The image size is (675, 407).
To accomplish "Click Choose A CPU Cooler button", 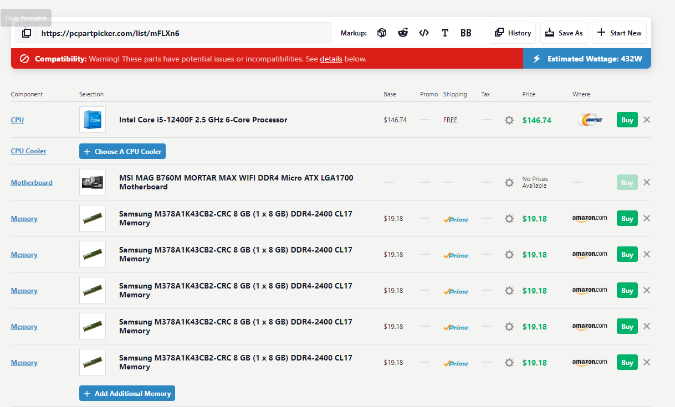I will click(122, 151).
